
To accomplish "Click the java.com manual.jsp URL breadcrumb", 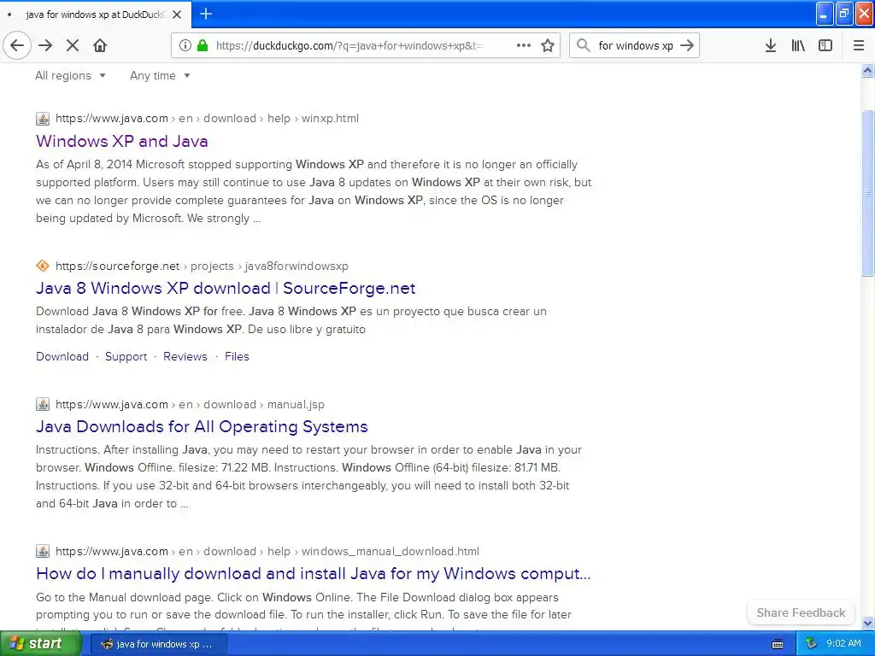I will tap(190, 404).
